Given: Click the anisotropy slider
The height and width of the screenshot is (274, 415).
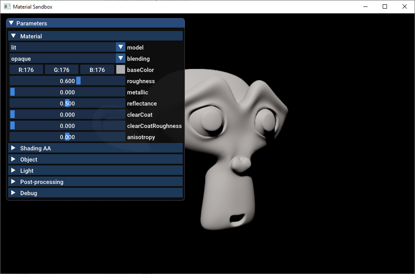Looking at the screenshot, I should click(x=67, y=137).
